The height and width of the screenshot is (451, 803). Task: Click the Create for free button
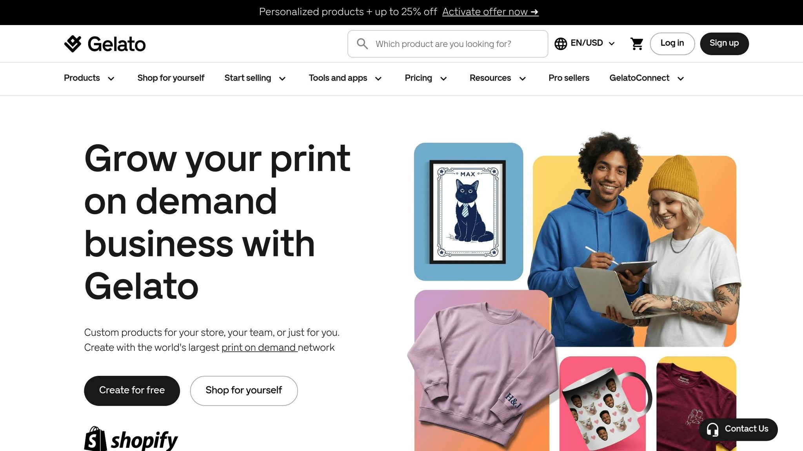pyautogui.click(x=132, y=391)
